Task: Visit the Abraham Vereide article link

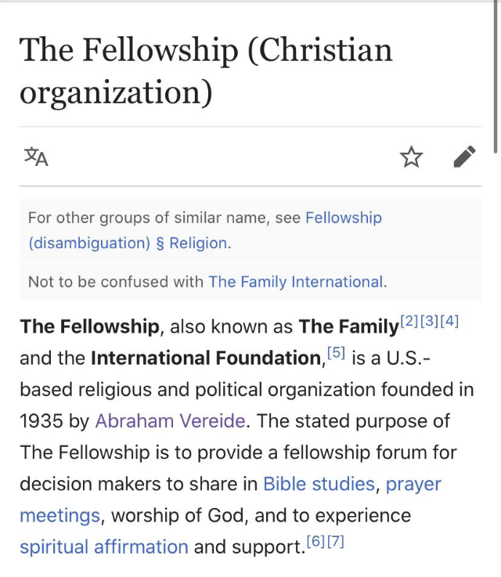Action: 170,421
